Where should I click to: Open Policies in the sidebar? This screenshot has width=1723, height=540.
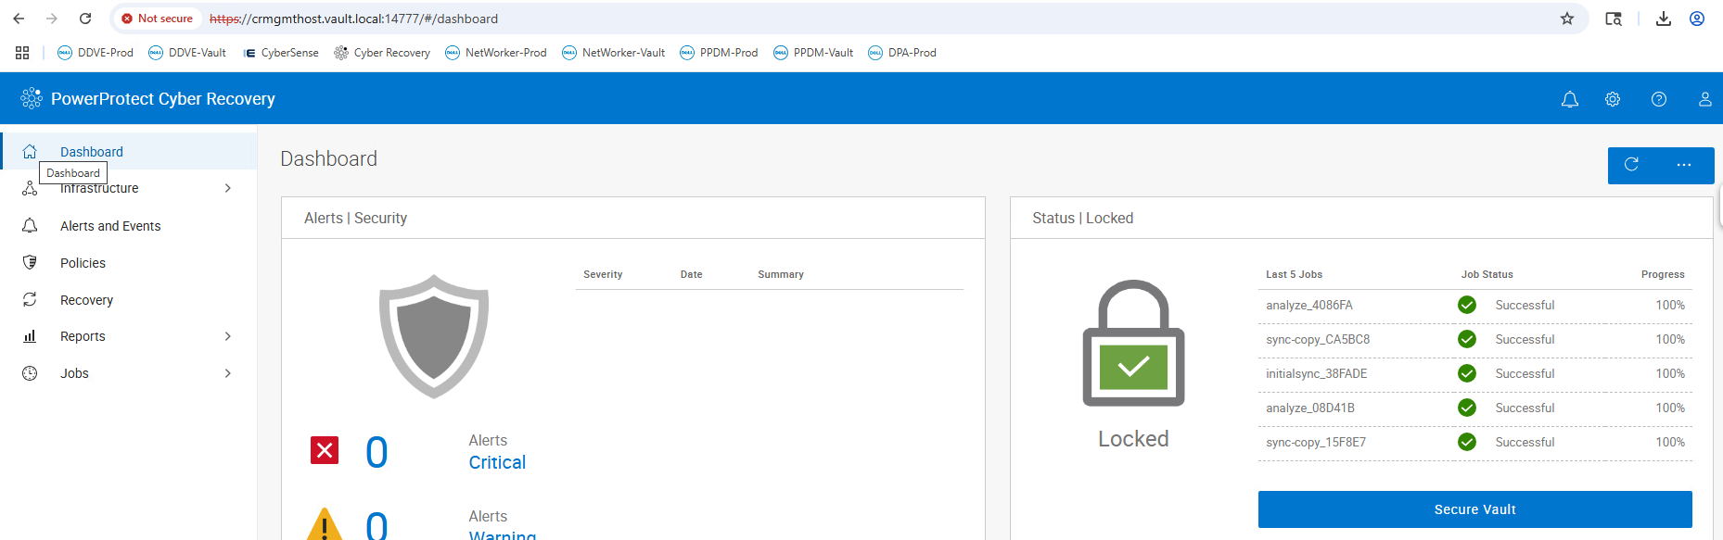(83, 263)
